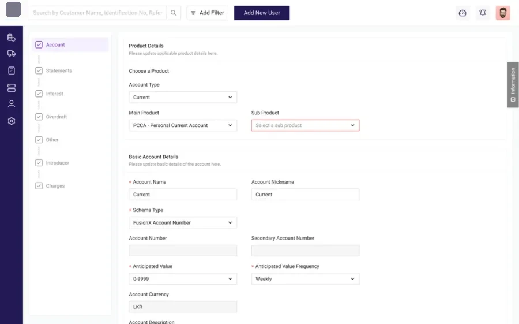Open the document icon in sidebar
Viewport: 519px width, 324px height.
click(x=12, y=70)
